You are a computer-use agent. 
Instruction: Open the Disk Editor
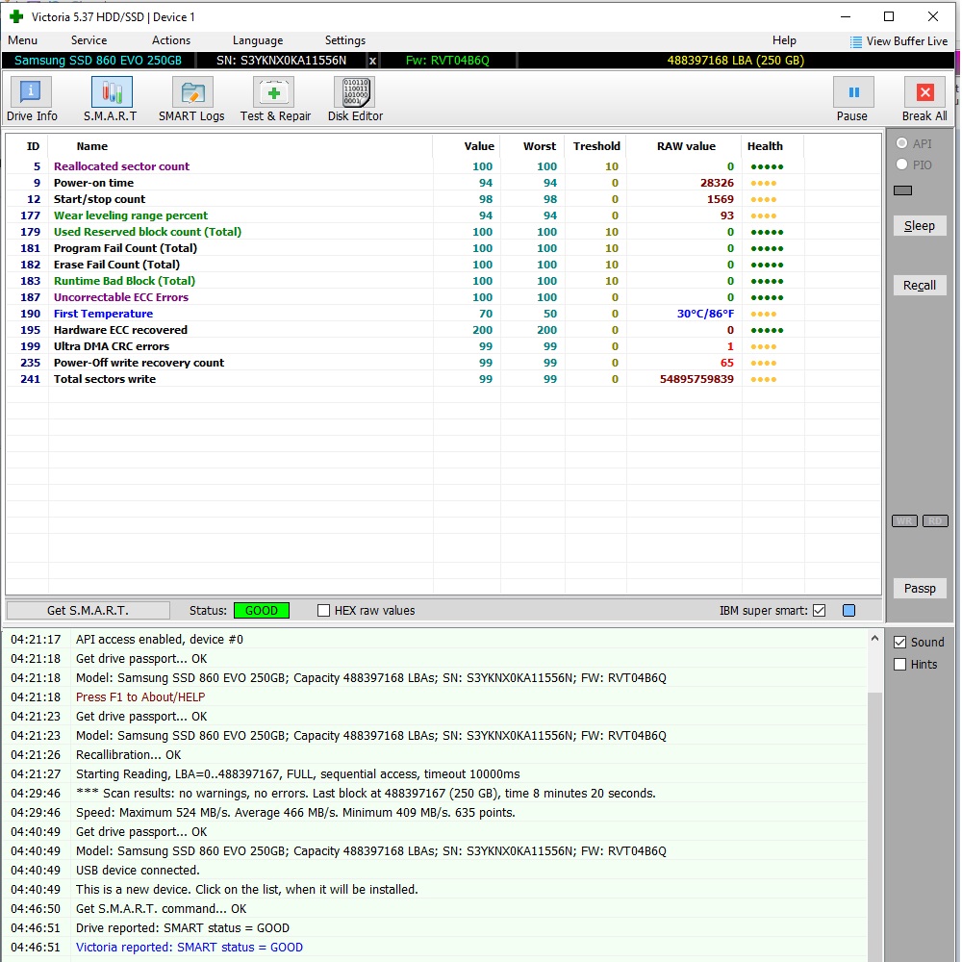tap(355, 99)
